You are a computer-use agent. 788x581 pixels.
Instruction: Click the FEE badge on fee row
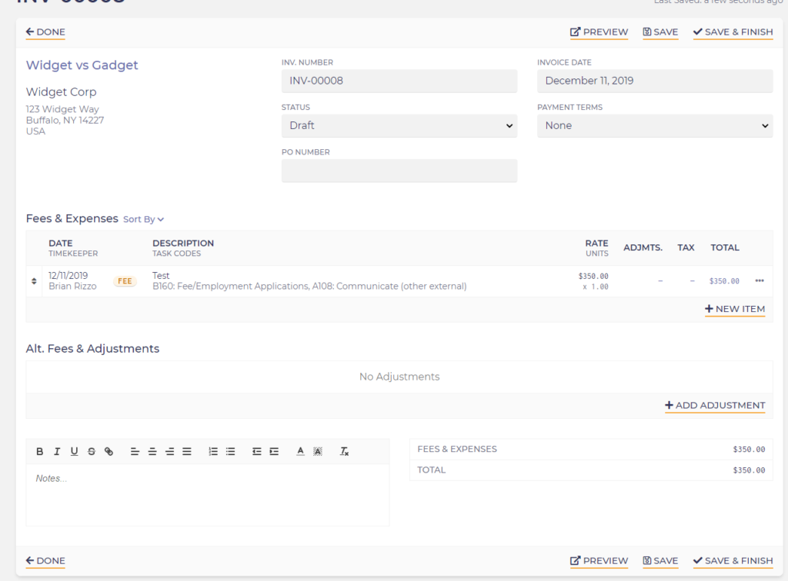click(x=125, y=281)
